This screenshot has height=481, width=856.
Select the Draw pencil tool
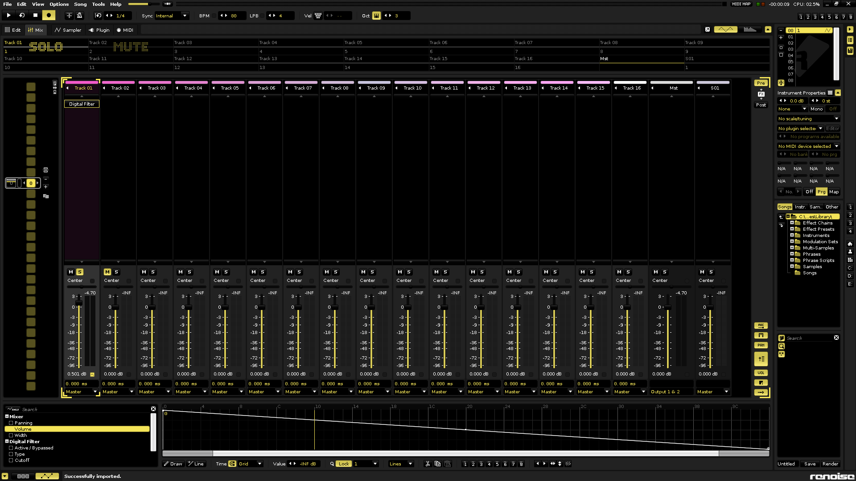tap(173, 464)
